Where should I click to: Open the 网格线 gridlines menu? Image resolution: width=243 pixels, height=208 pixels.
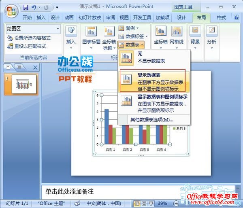click(177, 37)
